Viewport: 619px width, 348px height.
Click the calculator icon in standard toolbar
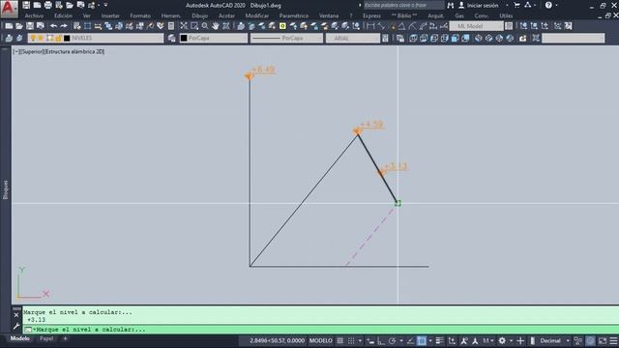171,26
